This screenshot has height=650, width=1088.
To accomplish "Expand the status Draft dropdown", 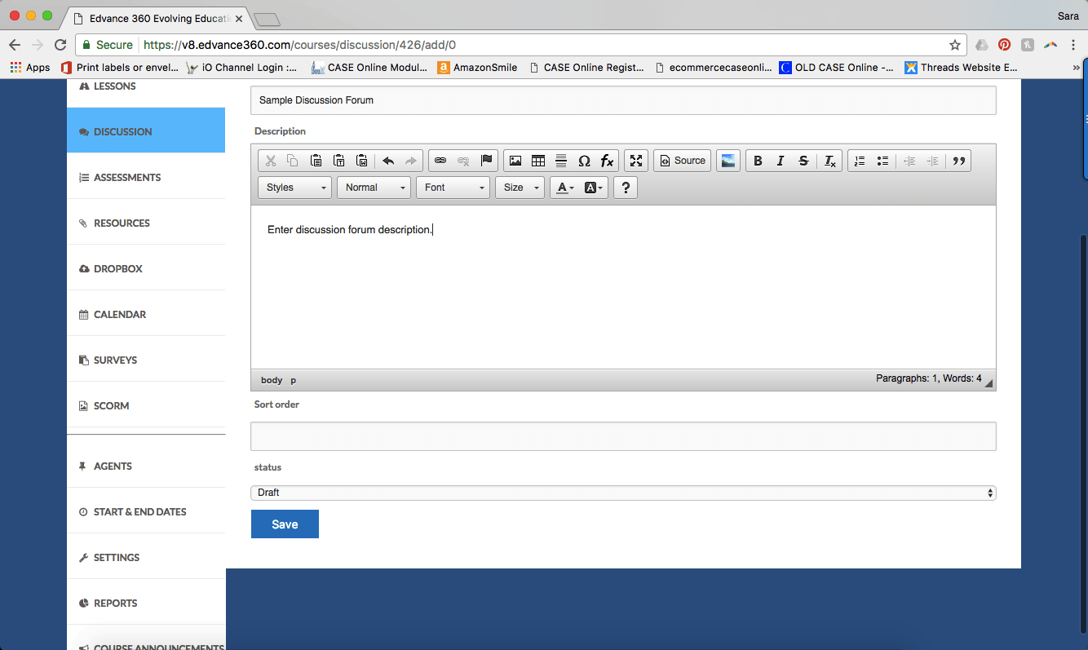I will tap(623, 493).
